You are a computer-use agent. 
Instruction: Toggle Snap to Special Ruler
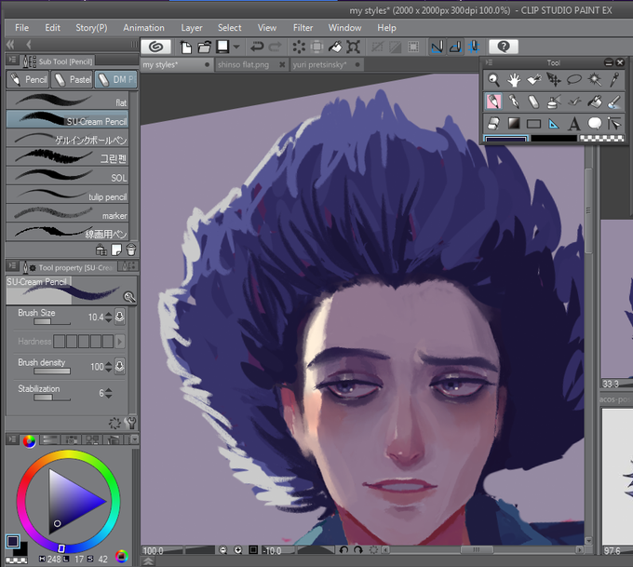pyautogui.click(x=455, y=47)
